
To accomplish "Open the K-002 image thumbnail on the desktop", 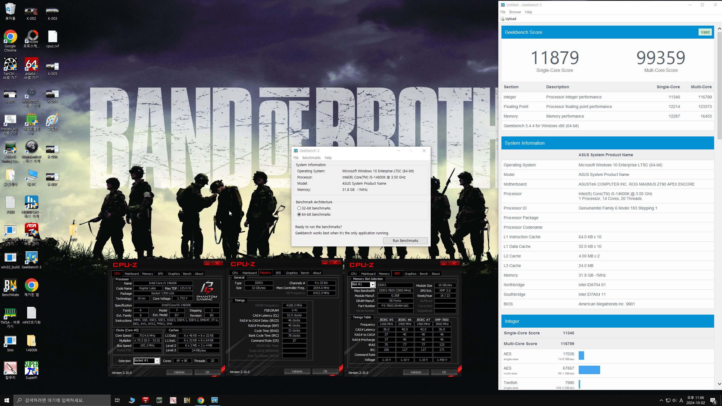I will (31, 13).
